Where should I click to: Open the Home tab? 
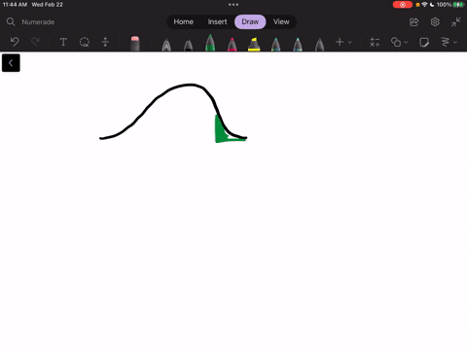click(x=183, y=21)
